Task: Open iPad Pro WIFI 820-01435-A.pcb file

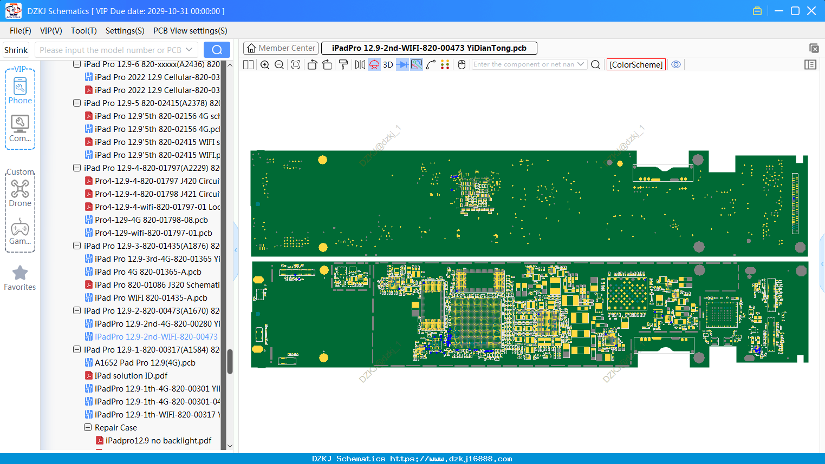Action: pyautogui.click(x=151, y=298)
